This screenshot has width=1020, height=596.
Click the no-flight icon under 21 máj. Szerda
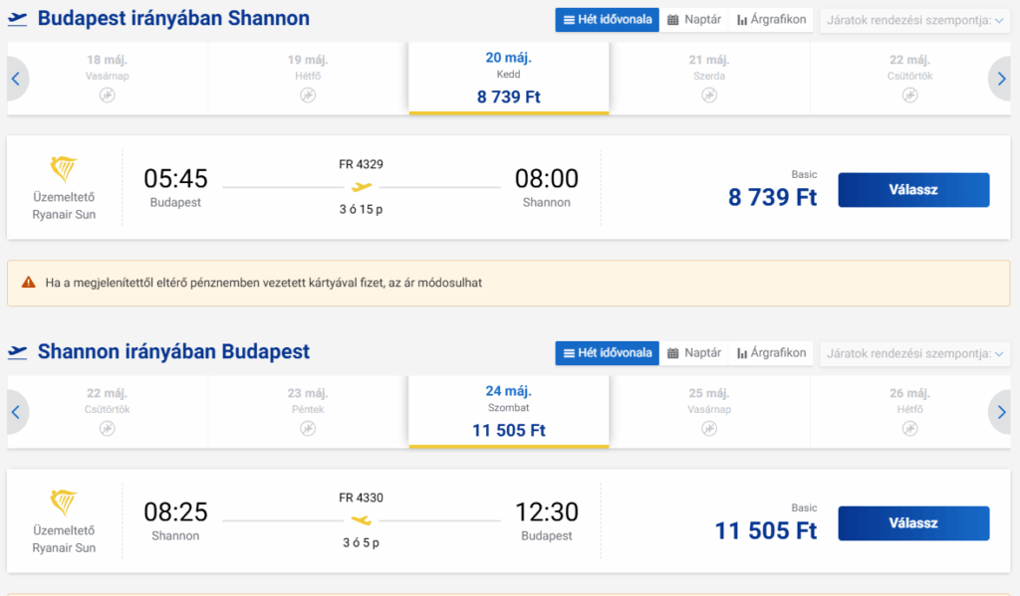point(709,96)
